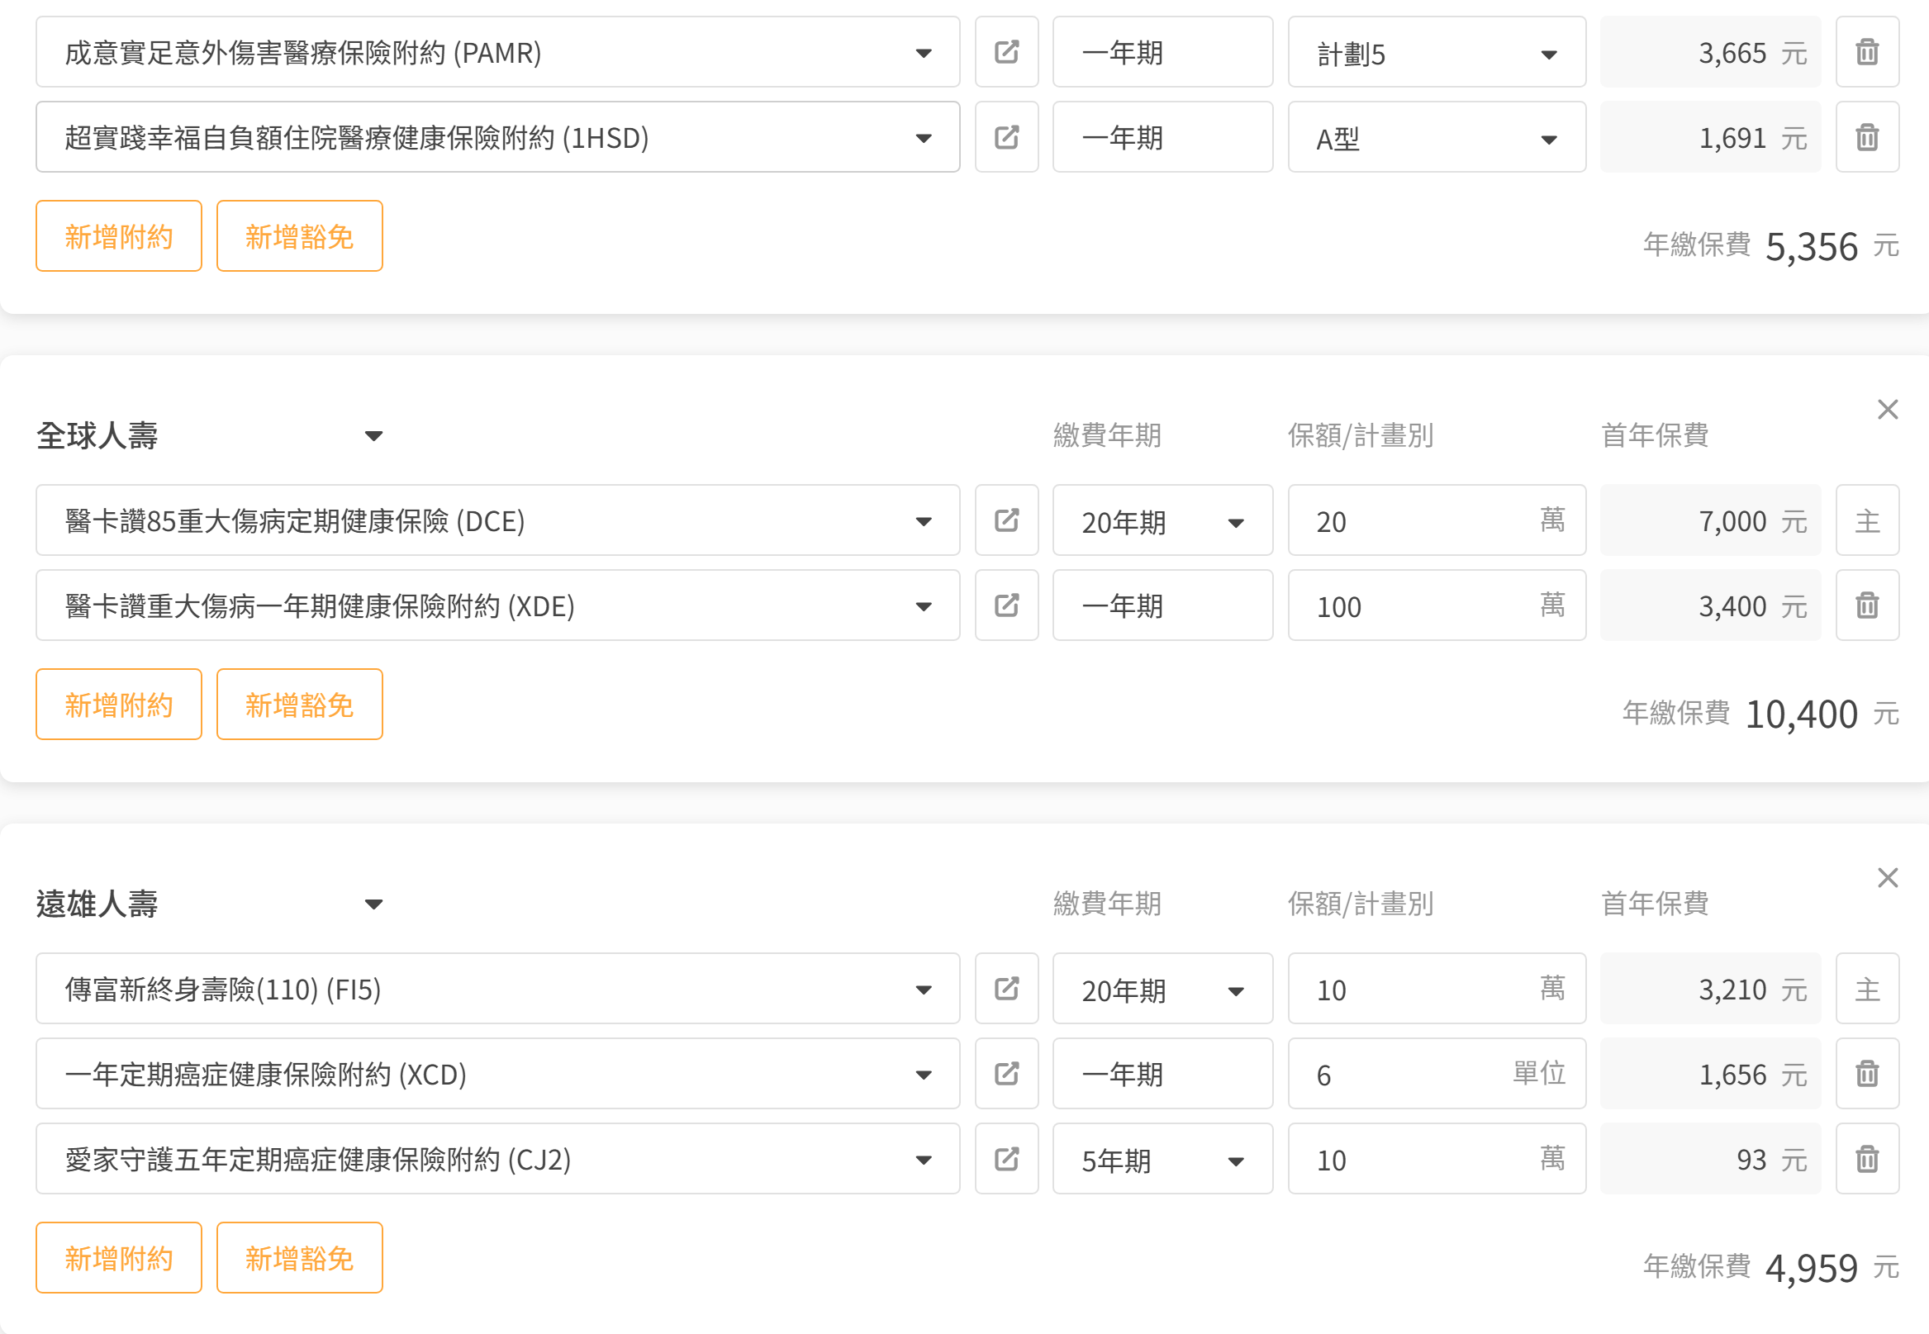
Task: Delete the 1HSD rider row
Action: pos(1866,137)
